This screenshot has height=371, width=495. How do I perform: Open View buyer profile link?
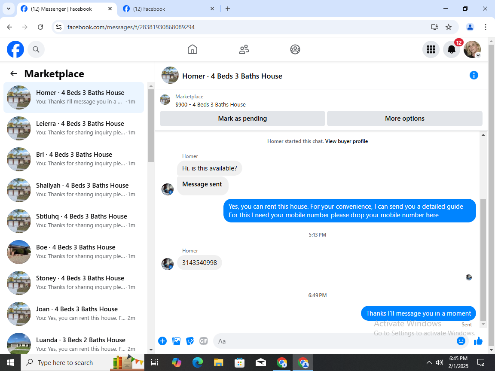[346, 141]
